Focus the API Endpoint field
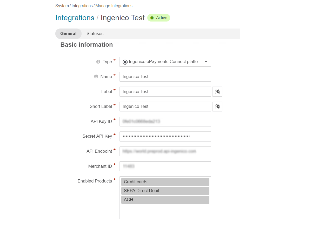The height and width of the screenshot is (225, 312). [165, 151]
